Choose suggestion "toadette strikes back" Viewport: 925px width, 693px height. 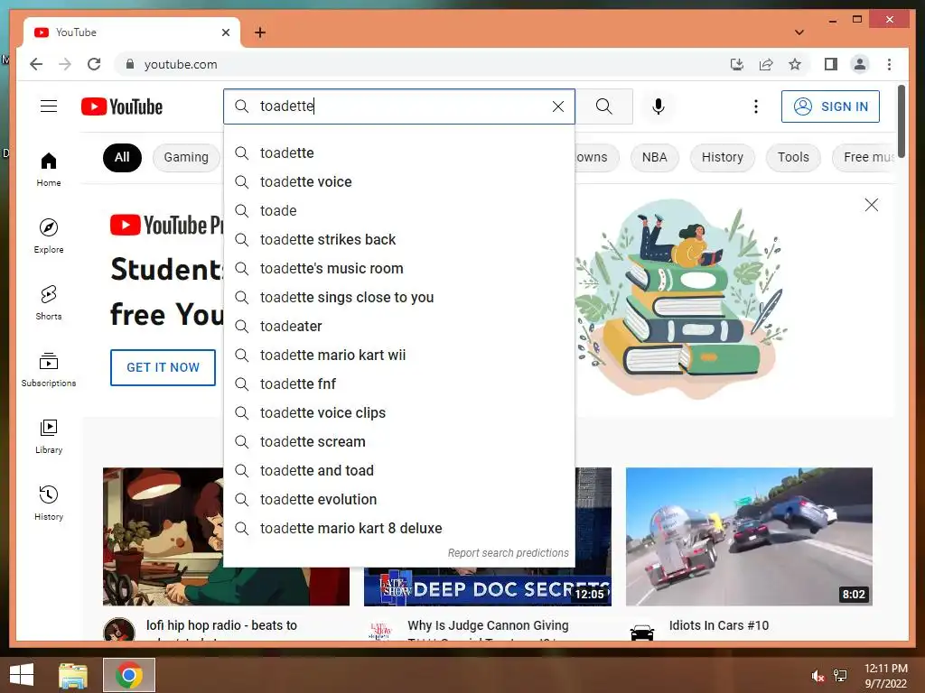pos(399,239)
